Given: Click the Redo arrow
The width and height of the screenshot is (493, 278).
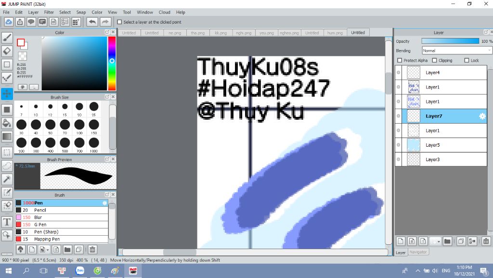Looking at the screenshot, I should point(105,22).
